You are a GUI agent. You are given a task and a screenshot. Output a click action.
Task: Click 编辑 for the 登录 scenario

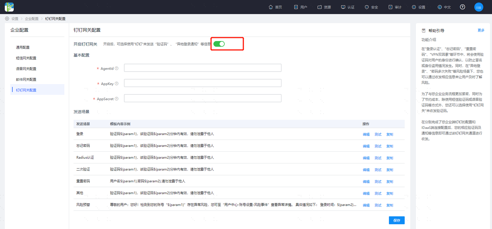pyautogui.click(x=366, y=134)
